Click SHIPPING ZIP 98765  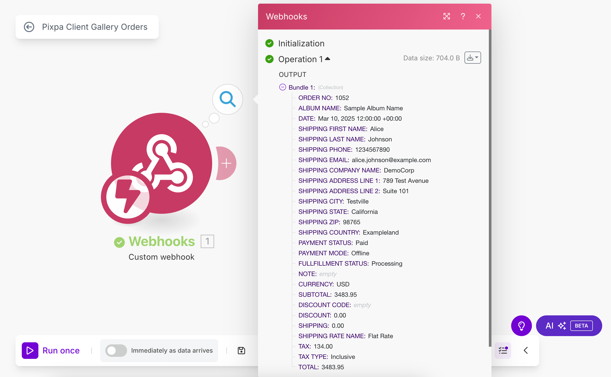coord(329,222)
